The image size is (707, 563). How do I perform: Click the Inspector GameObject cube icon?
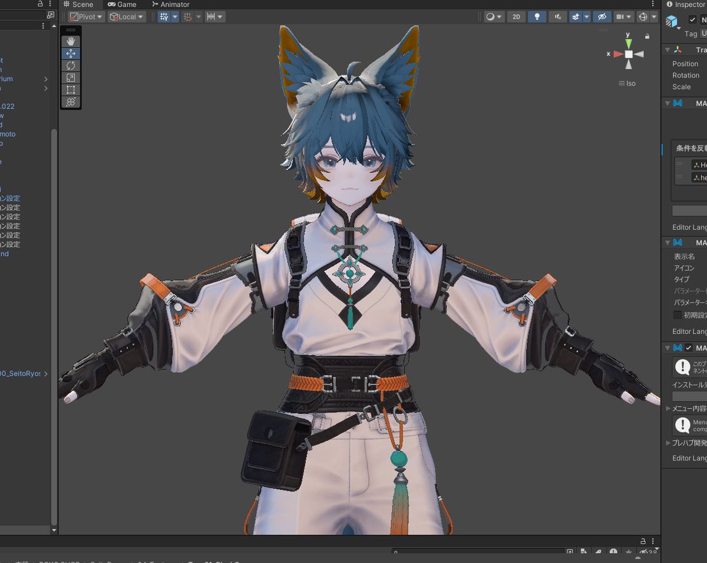click(x=671, y=21)
